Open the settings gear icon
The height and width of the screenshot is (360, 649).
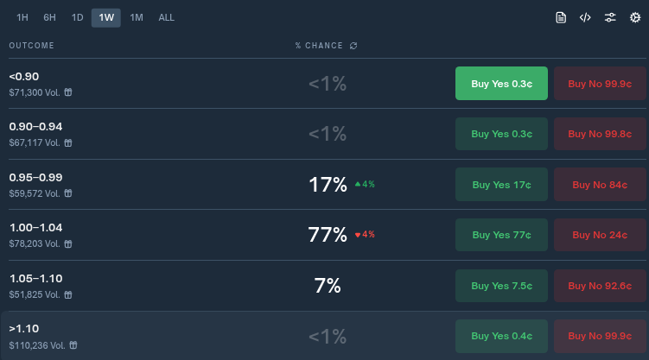[x=635, y=17]
